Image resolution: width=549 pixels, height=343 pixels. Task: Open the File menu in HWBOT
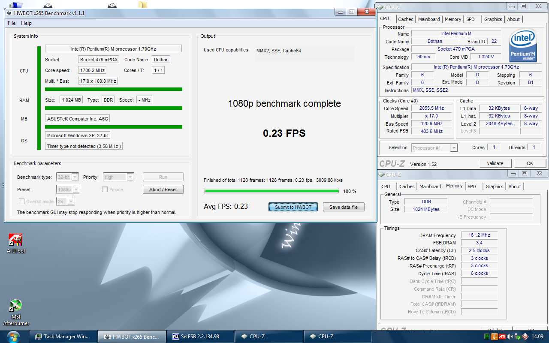click(x=12, y=23)
